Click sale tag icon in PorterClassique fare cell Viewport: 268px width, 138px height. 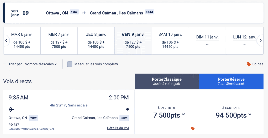(193, 129)
